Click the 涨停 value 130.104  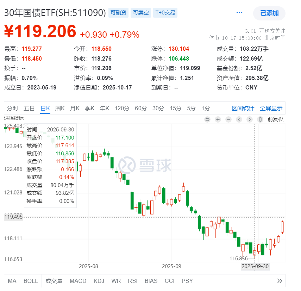click(179, 49)
